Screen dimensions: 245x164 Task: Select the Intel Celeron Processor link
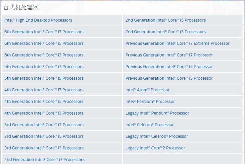(x=150, y=125)
